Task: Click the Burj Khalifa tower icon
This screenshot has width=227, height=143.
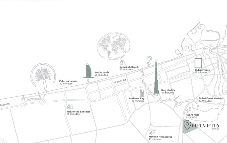Action: coord(156,78)
